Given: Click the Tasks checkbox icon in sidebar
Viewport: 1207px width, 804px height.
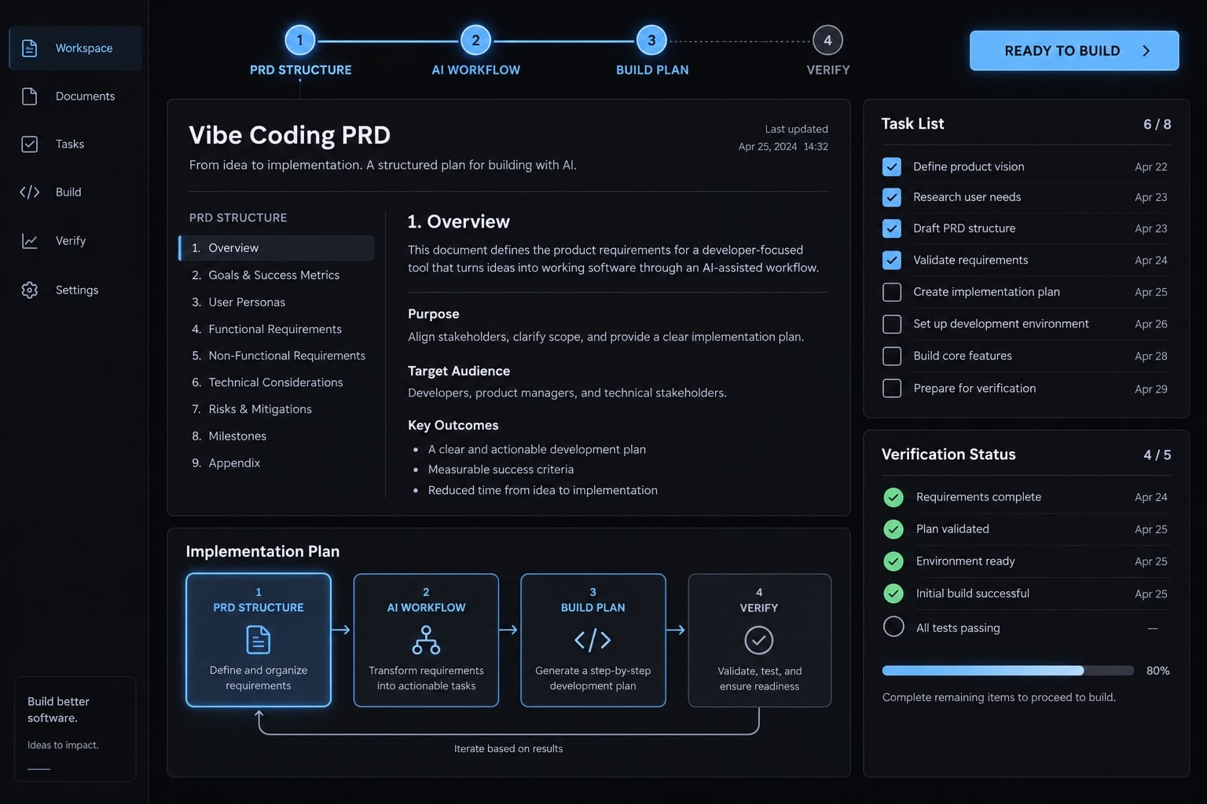Looking at the screenshot, I should tap(29, 144).
